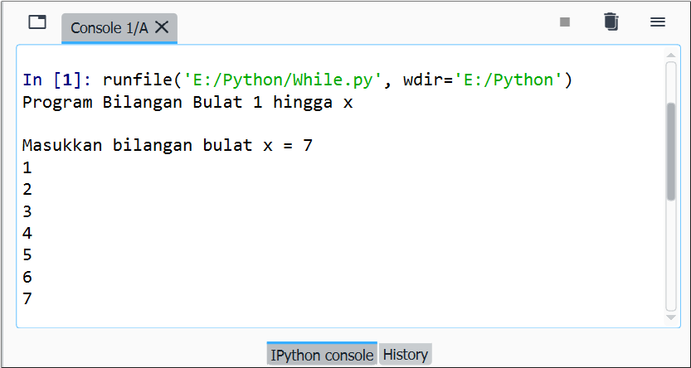This screenshot has height=368, width=691.
Task: Click output line showing 2
Action: pyautogui.click(x=27, y=190)
